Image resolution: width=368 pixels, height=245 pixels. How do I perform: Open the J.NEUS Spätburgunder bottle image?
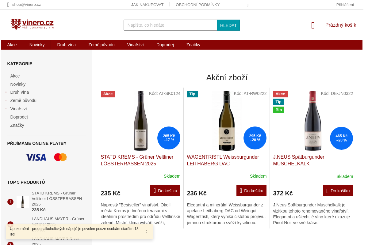[313, 121]
